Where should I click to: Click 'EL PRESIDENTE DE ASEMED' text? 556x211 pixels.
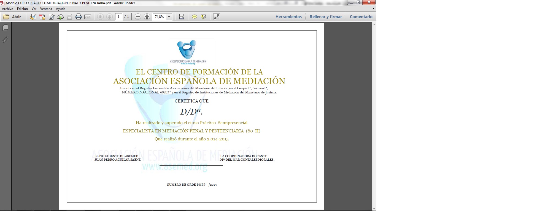coord(116,156)
